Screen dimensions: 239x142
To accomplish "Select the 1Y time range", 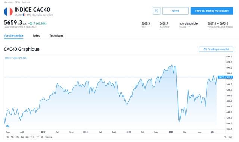I will point(37,137).
